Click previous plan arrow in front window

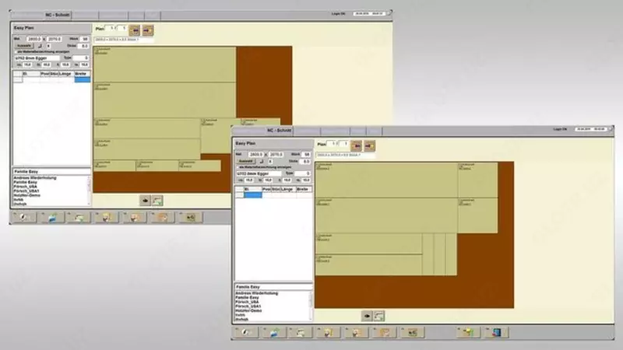pos(357,145)
